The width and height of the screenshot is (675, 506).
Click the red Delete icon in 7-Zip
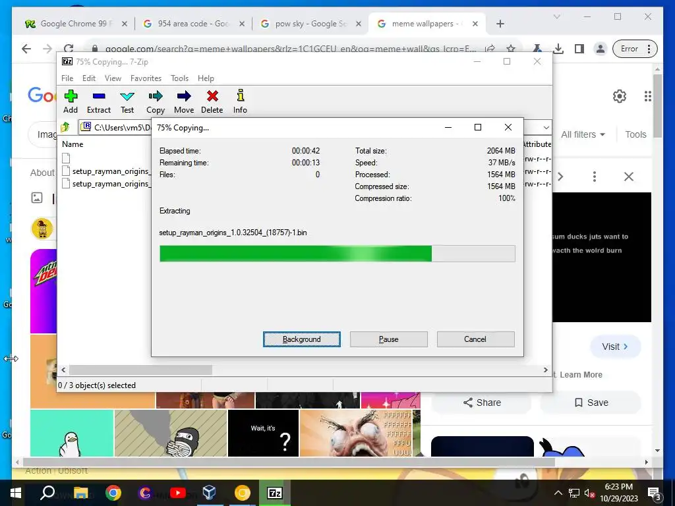pyautogui.click(x=212, y=96)
